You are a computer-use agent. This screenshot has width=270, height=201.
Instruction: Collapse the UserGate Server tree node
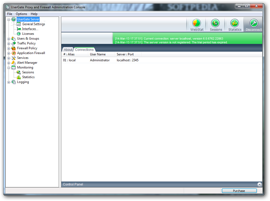click(x=9, y=20)
